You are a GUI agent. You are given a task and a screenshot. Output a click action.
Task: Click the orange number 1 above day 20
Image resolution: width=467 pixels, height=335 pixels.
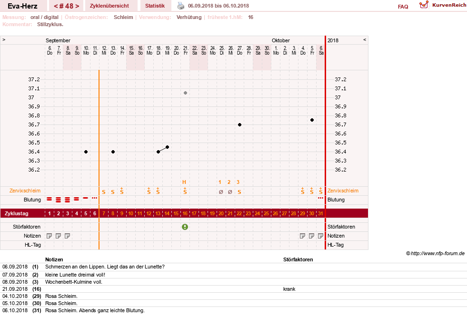[x=220, y=182]
